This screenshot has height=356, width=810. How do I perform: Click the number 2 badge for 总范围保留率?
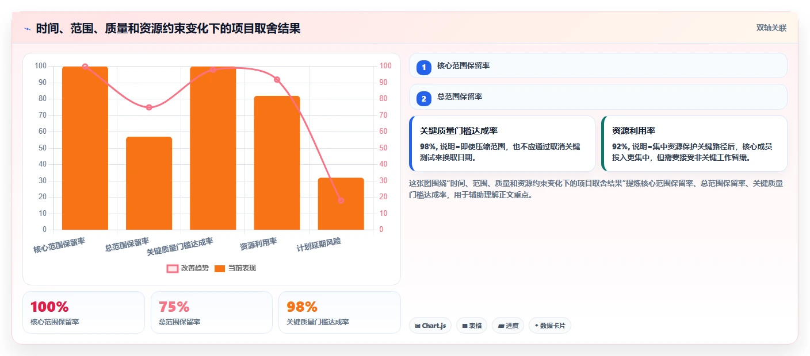424,99
